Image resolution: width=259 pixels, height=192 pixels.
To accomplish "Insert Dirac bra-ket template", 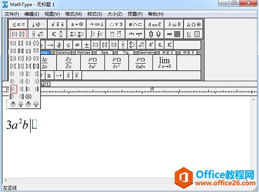I will (28, 97).
